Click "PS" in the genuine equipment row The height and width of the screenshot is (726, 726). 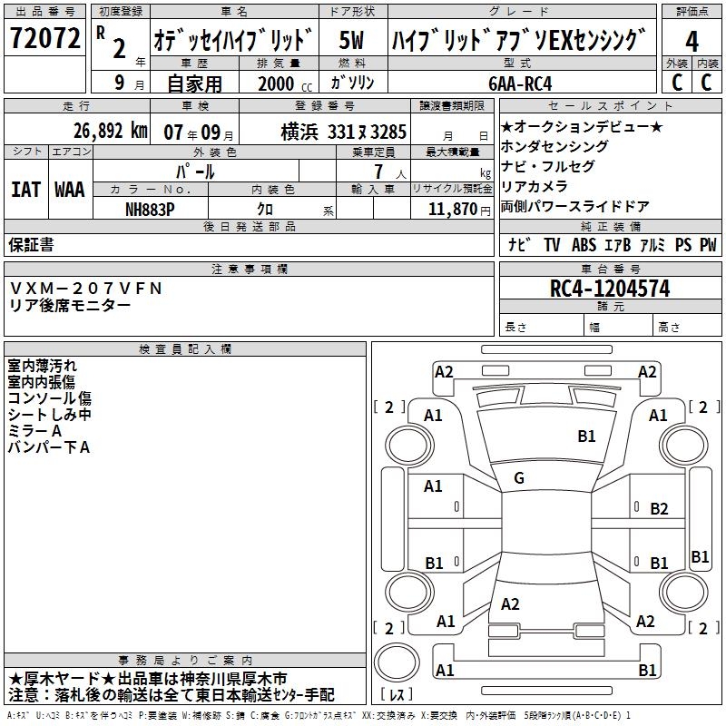point(683,244)
